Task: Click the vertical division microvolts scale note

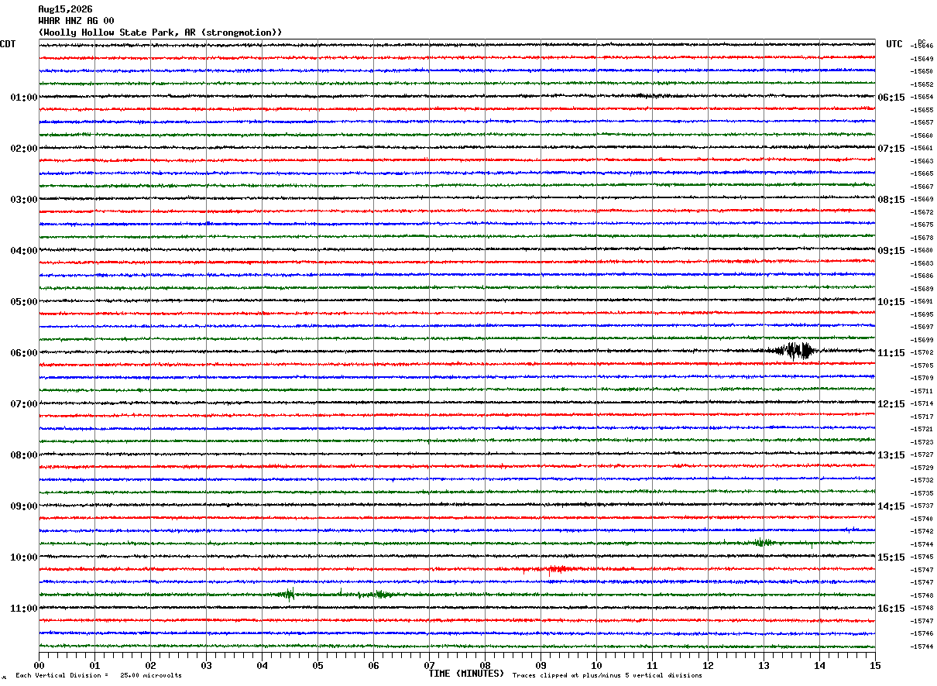Action: coord(98,675)
